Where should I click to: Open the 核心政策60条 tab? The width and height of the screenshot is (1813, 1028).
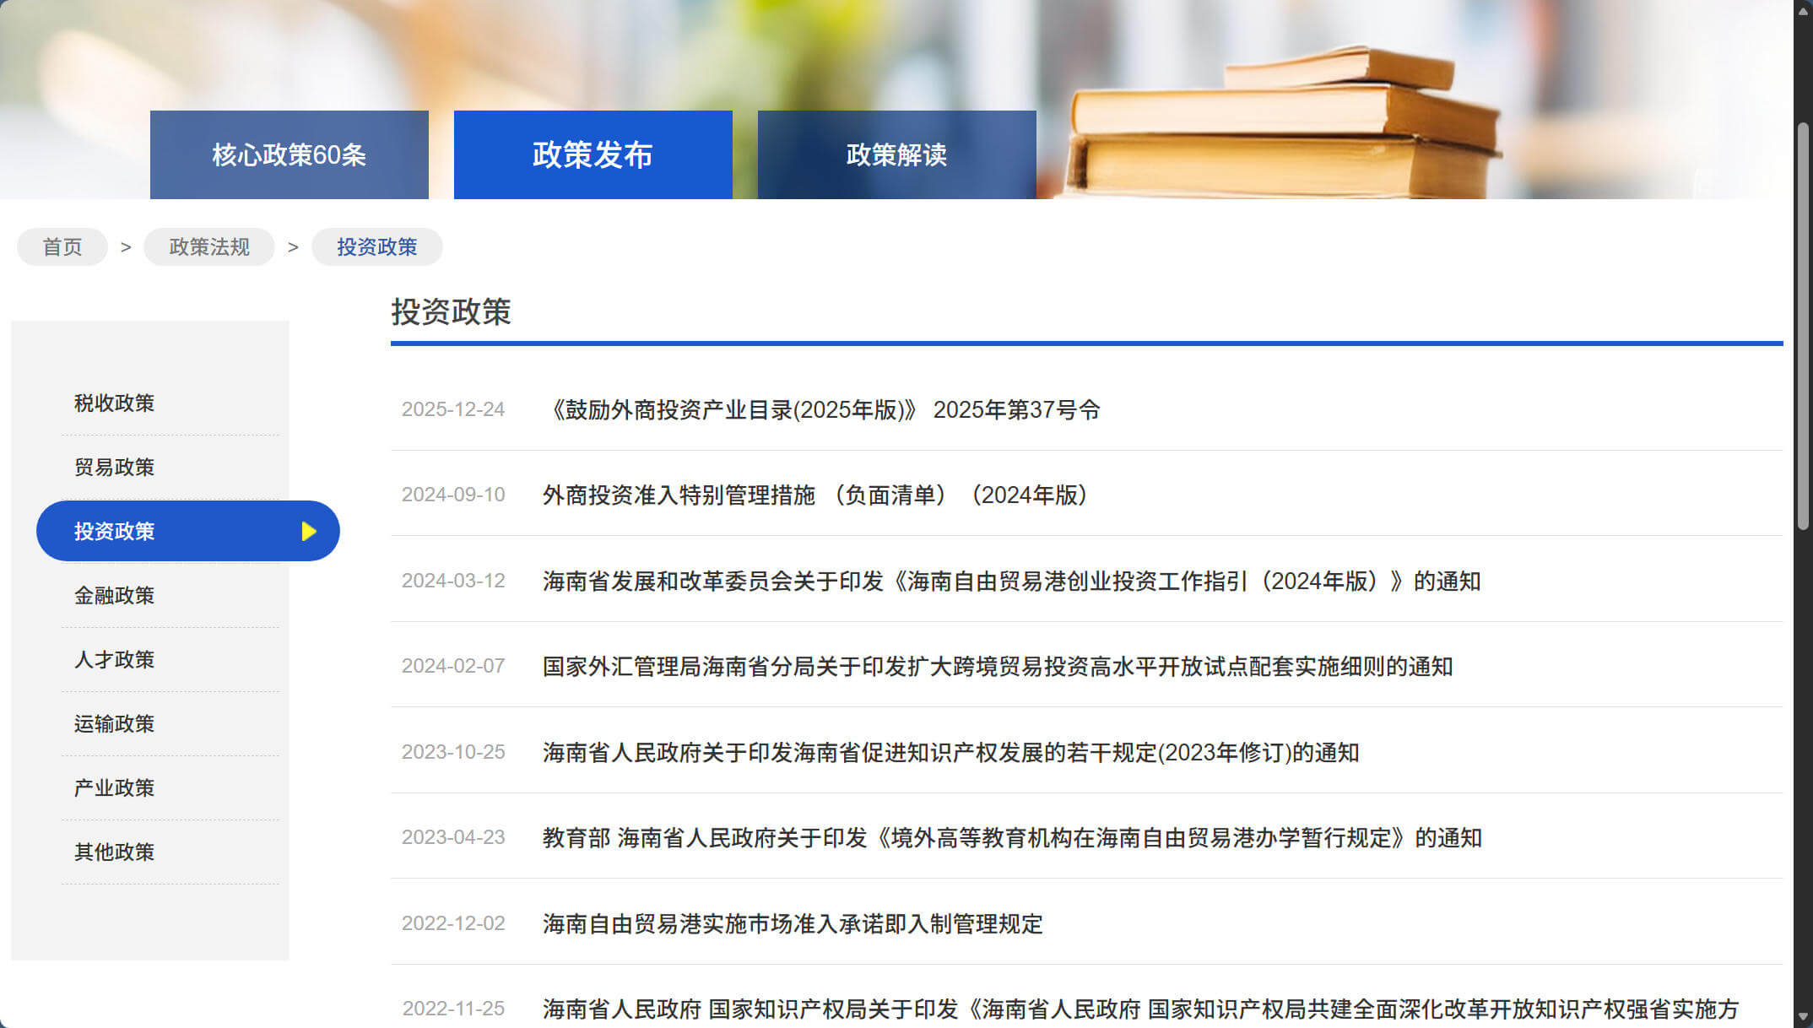tap(289, 155)
